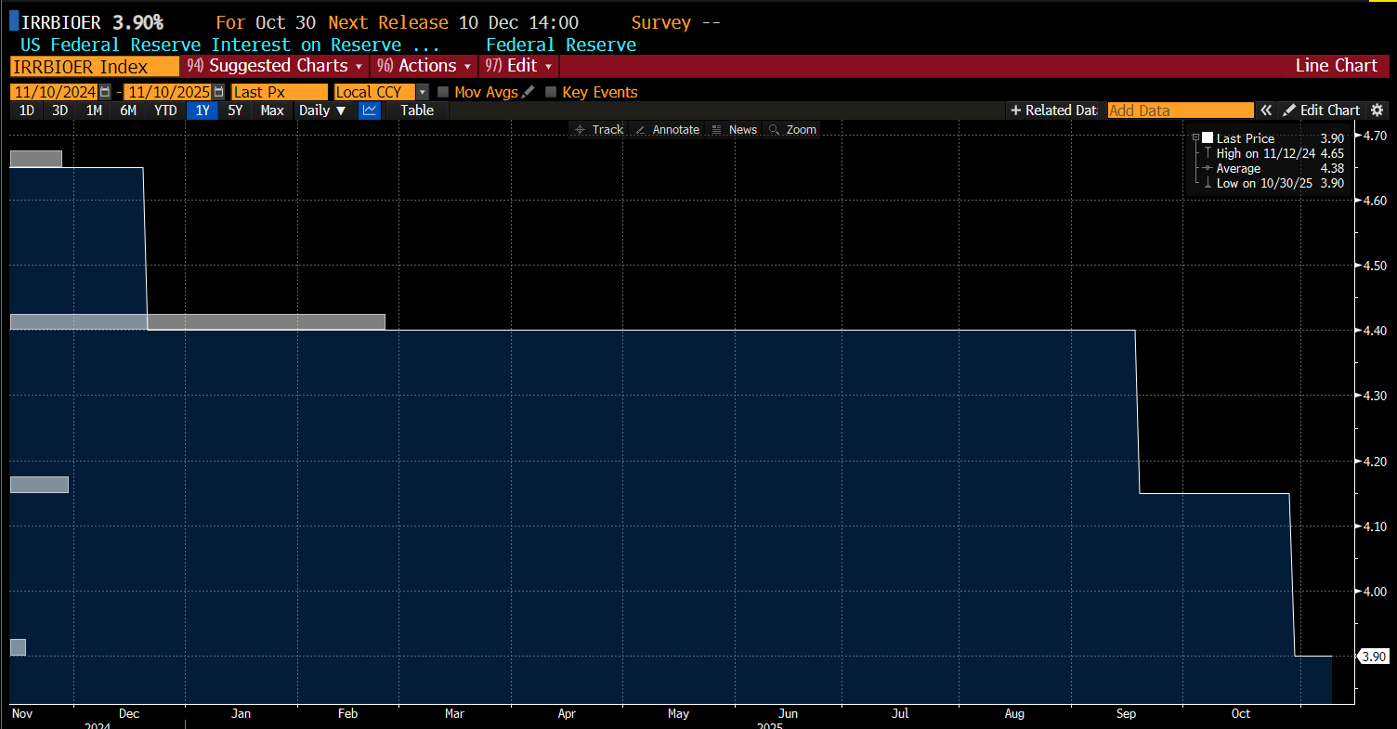The height and width of the screenshot is (729, 1397).
Task: Activate the Track crosshair tool
Action: pos(598,130)
